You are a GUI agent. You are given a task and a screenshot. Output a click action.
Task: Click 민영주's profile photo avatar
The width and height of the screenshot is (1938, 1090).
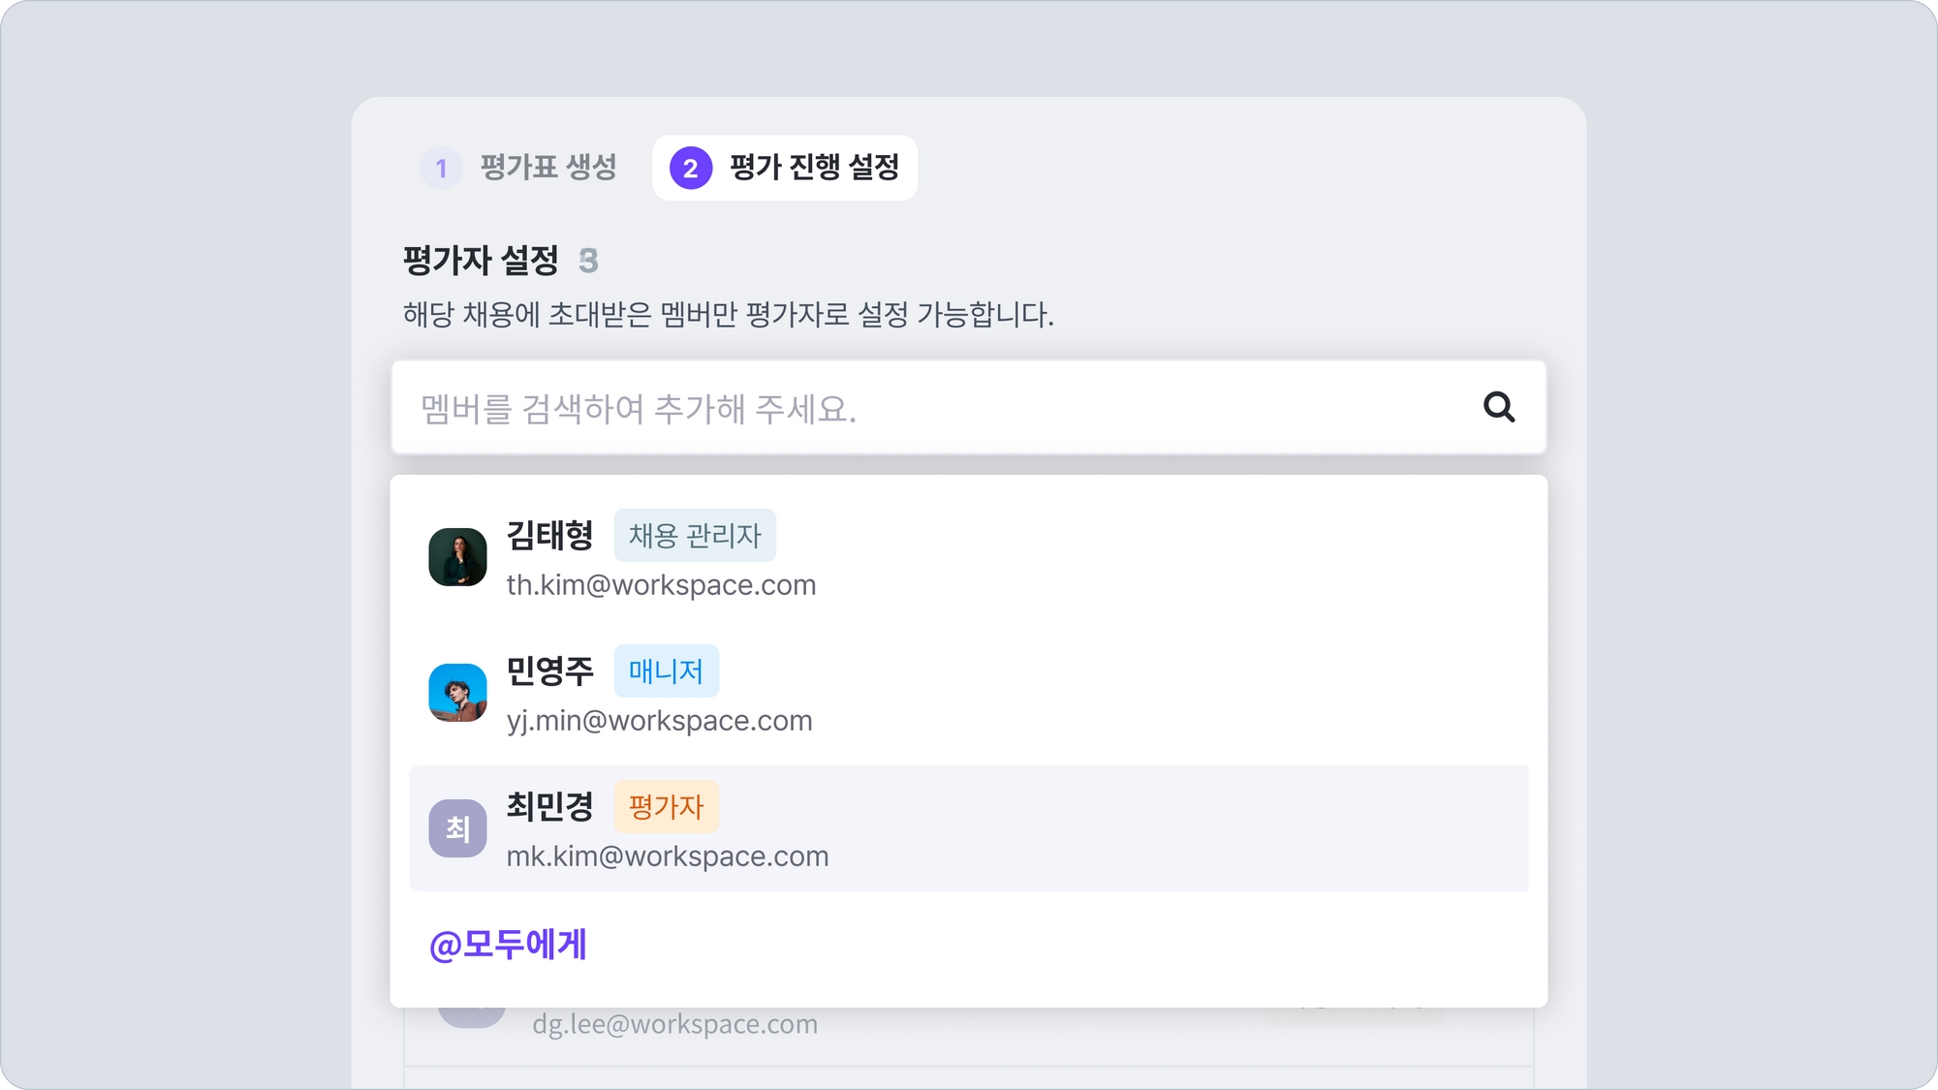[457, 693]
